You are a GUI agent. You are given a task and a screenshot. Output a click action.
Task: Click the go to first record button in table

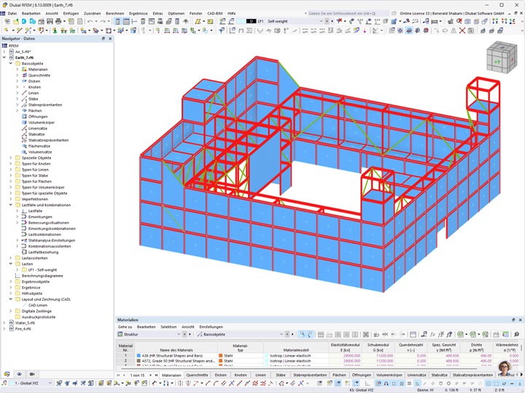118,376
